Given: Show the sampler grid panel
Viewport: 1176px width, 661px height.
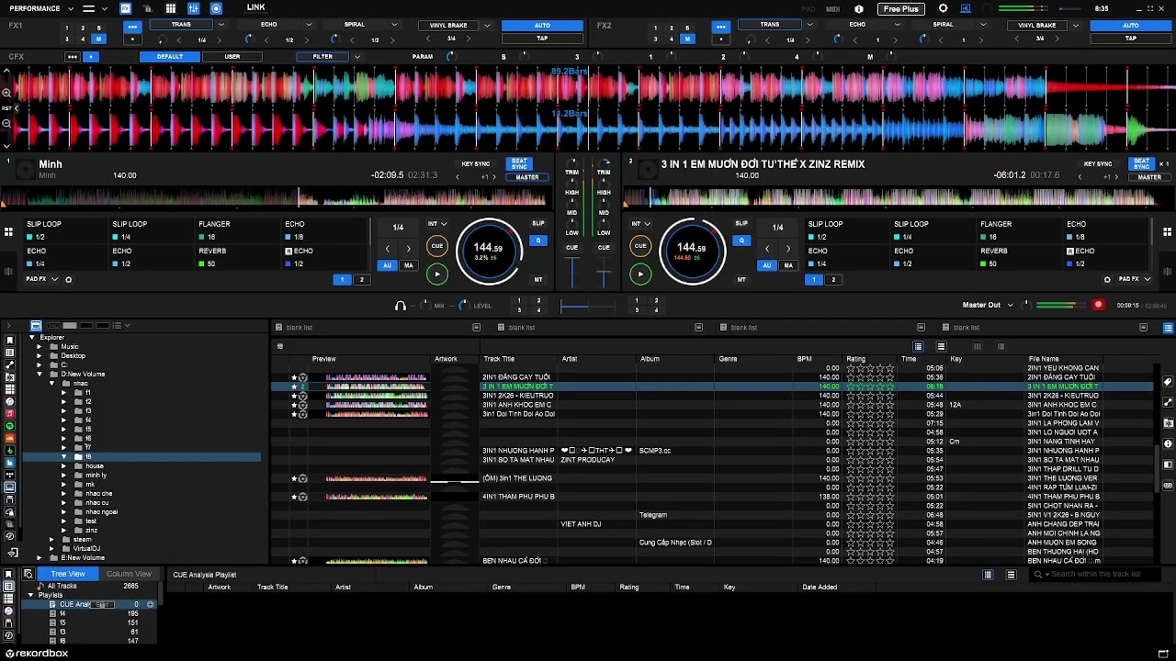Looking at the screenshot, I should point(171,8).
